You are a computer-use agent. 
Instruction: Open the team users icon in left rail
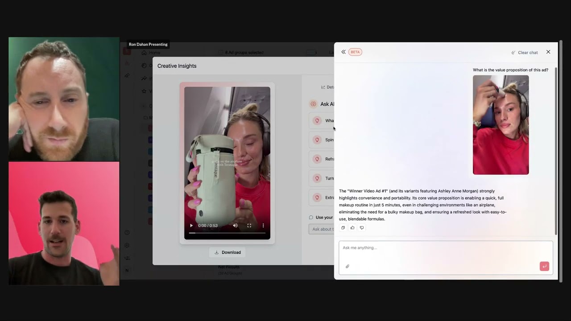tap(127, 258)
